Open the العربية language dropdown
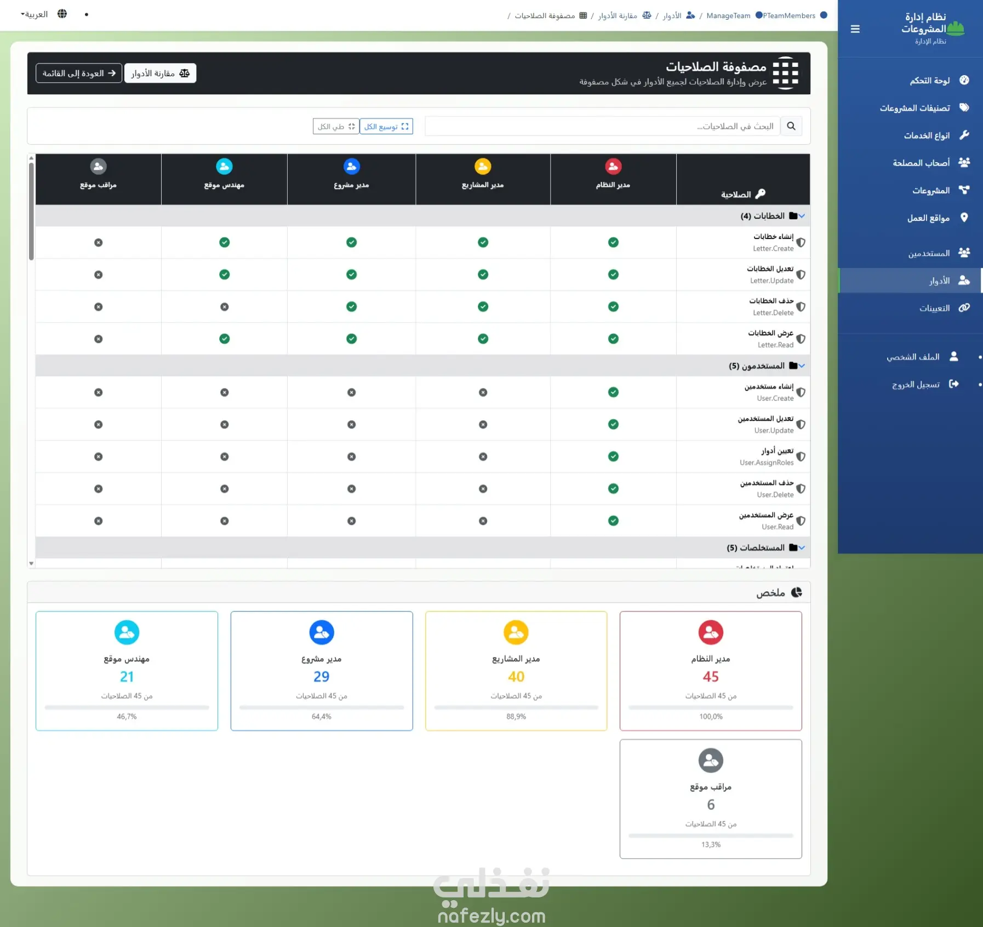 (35, 14)
